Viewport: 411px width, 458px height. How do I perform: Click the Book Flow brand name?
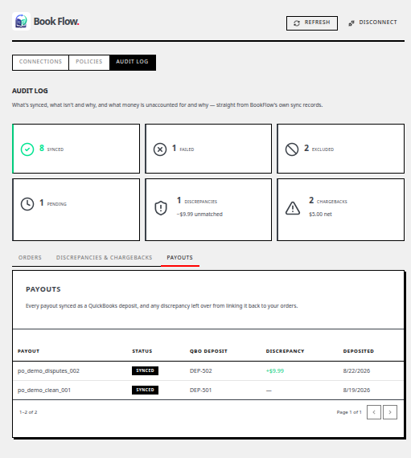click(56, 22)
